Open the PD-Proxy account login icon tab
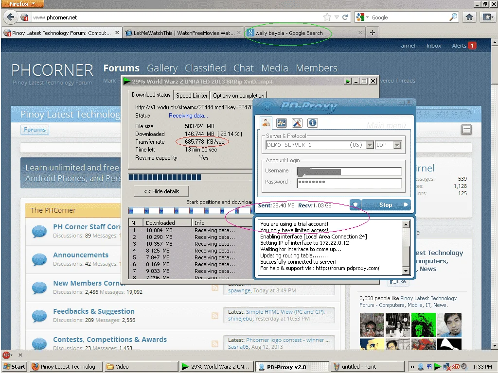 [266, 122]
